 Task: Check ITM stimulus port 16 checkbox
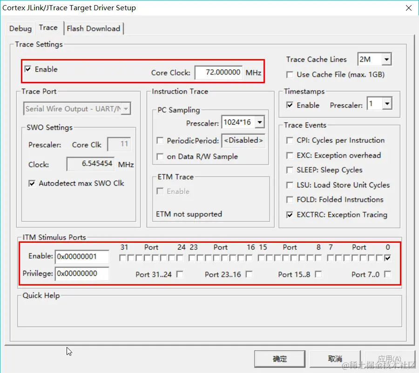point(249,258)
